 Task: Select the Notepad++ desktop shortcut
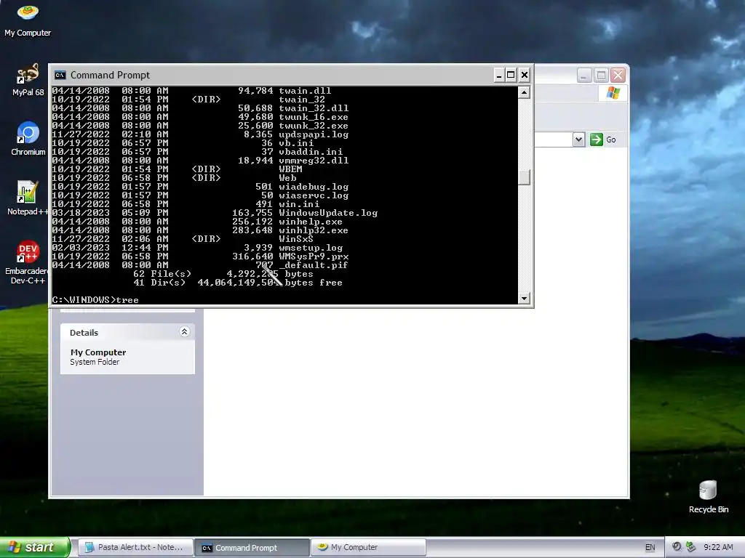point(28,198)
